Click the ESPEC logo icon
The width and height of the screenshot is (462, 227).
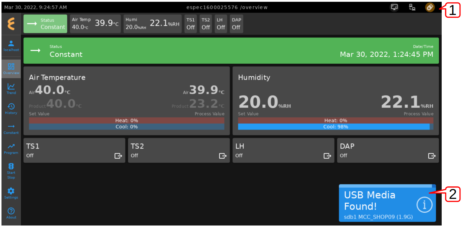coord(11,24)
